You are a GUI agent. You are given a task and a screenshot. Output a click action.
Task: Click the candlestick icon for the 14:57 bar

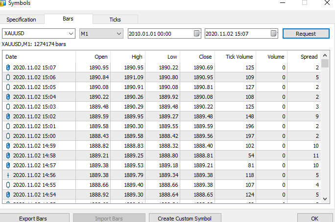coord(8,165)
